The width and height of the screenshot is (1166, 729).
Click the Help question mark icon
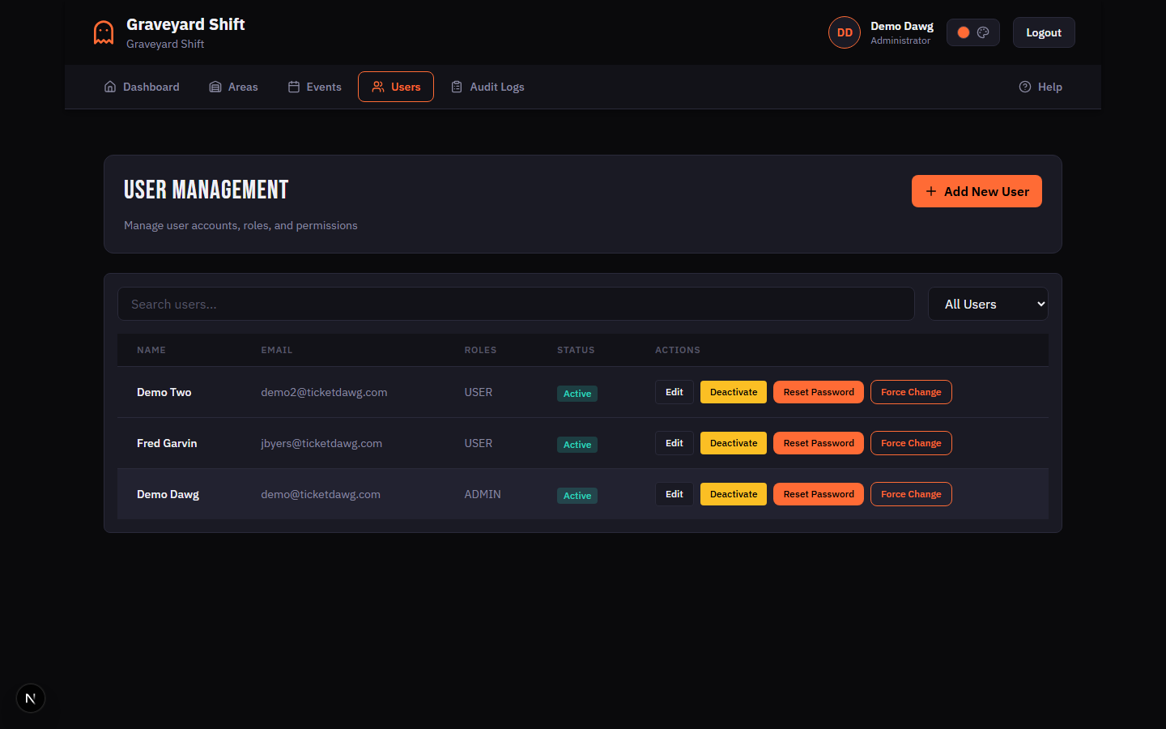pos(1025,86)
